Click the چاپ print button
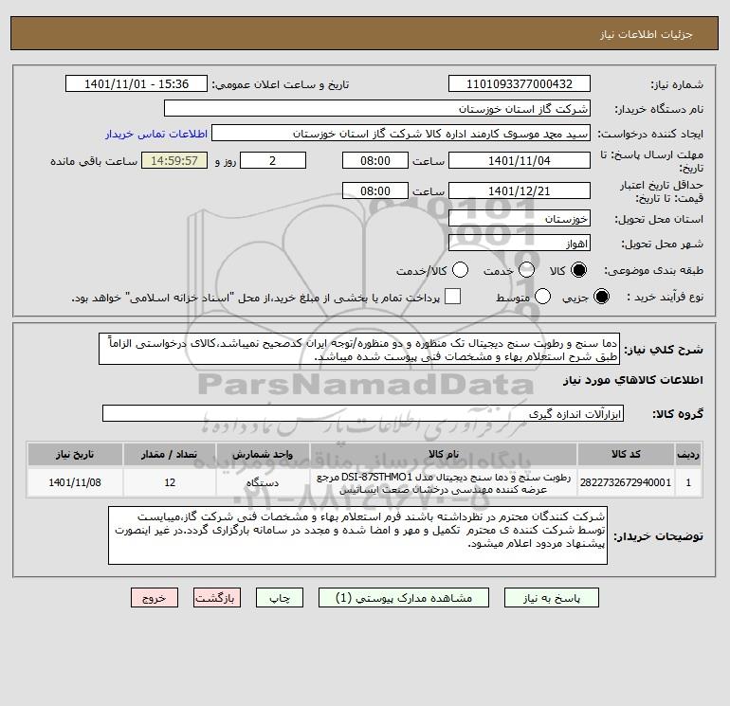The width and height of the screenshot is (730, 706). pos(280,598)
